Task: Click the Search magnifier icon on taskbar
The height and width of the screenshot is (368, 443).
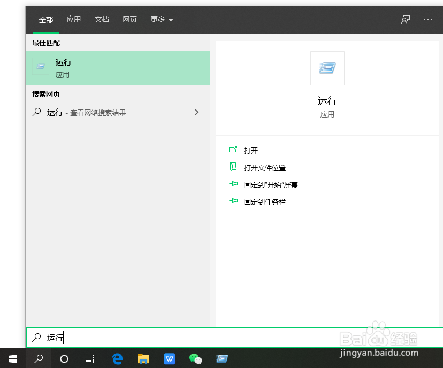Action: coord(38,358)
